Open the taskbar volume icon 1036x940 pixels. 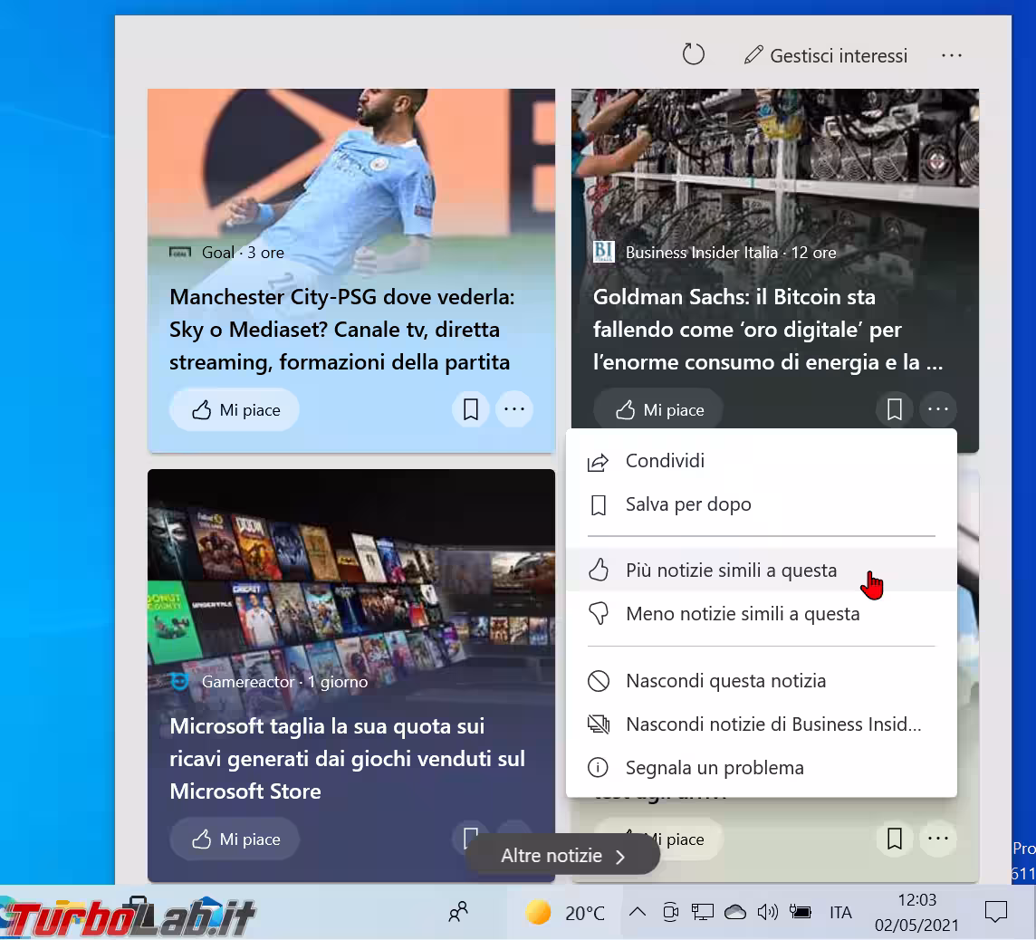click(767, 912)
